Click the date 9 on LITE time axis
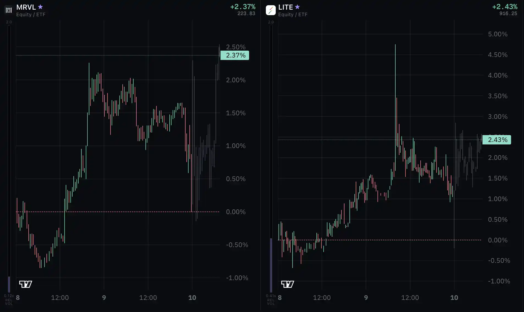This screenshot has width=524, height=312. [x=366, y=298]
